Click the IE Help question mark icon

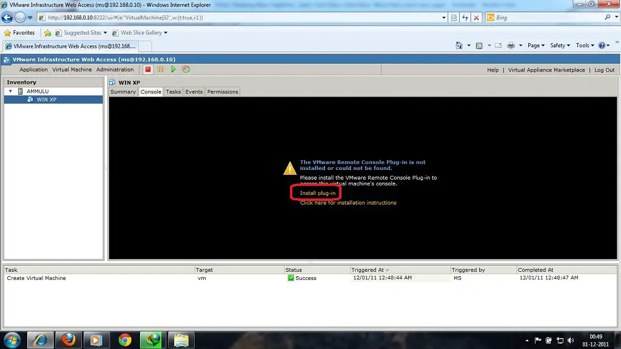coord(602,46)
